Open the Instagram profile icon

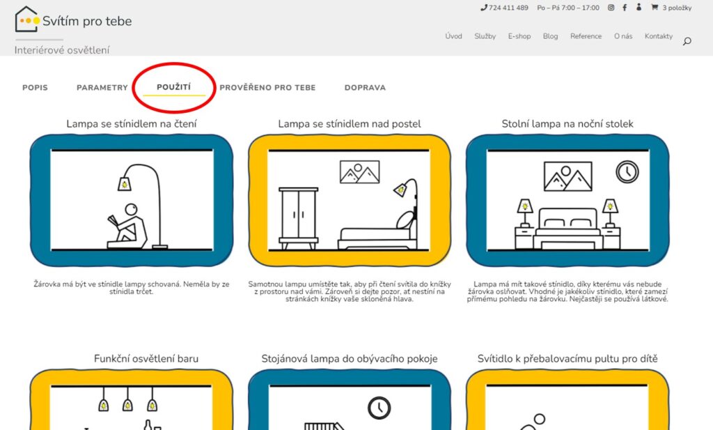pos(611,8)
